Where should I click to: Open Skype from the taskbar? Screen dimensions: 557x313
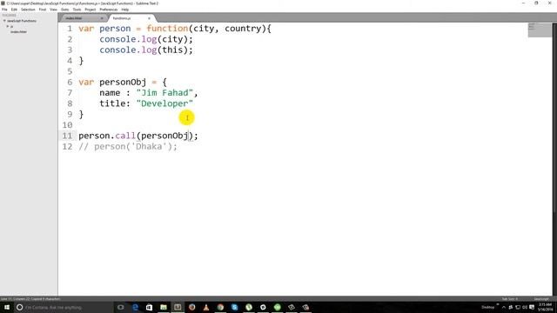click(234, 307)
